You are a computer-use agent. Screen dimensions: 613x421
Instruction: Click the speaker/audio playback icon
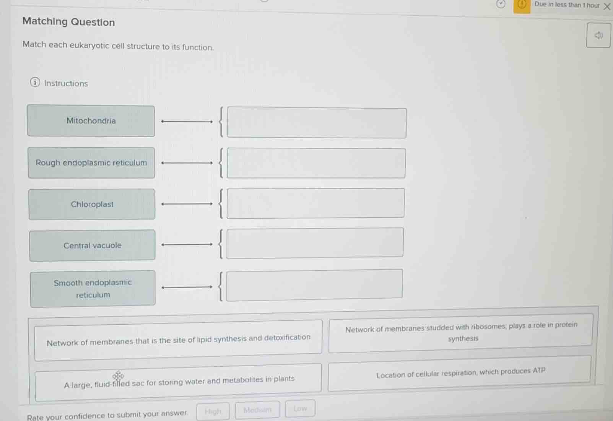[x=598, y=36]
